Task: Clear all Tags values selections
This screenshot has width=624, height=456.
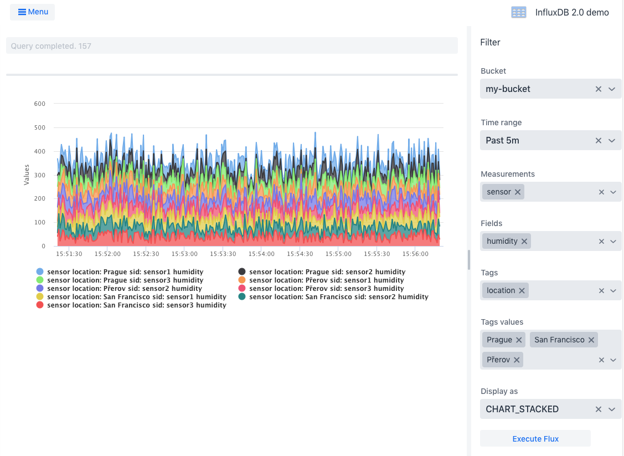Action: (601, 360)
